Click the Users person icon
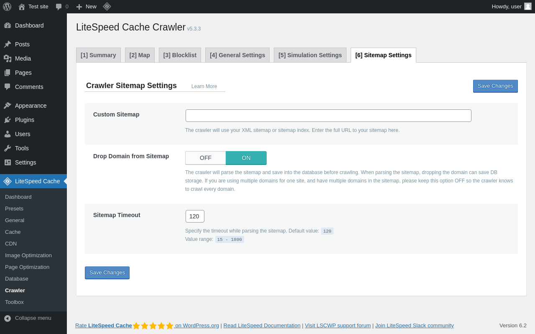Screen dimensions: 535x334 pyautogui.click(x=8, y=134)
